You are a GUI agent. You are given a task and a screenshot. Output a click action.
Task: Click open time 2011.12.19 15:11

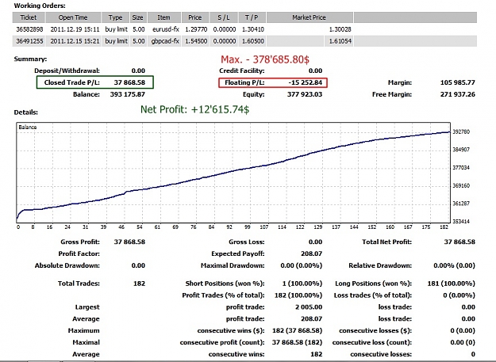(x=75, y=29)
